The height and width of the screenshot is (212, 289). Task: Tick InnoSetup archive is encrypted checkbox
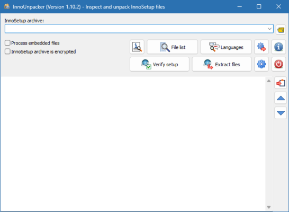tap(7, 51)
